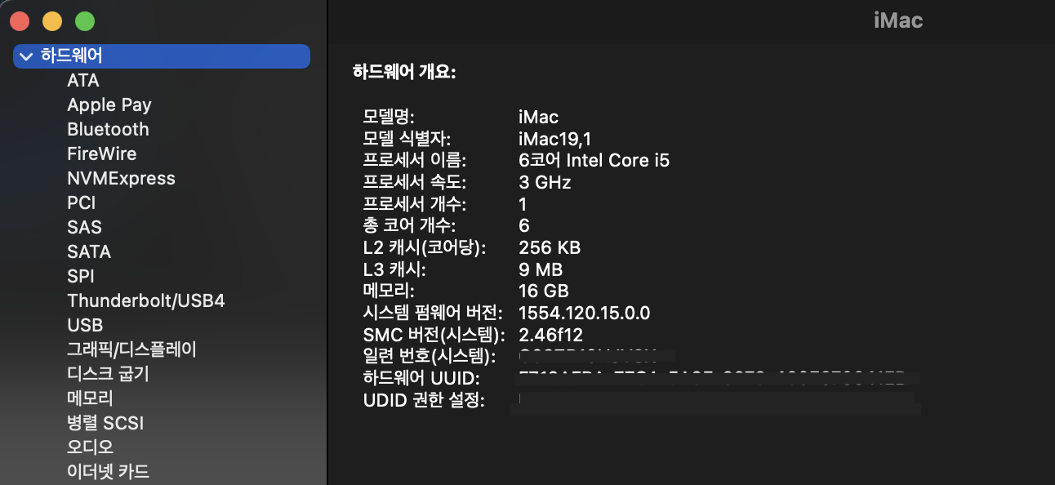Image resolution: width=1055 pixels, height=485 pixels.
Task: Click the SMC 버전(시스템): label
Action: coord(434,335)
